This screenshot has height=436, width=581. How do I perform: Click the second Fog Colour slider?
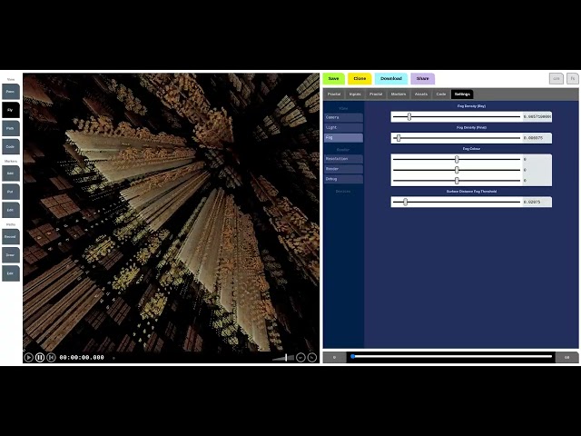pos(457,170)
